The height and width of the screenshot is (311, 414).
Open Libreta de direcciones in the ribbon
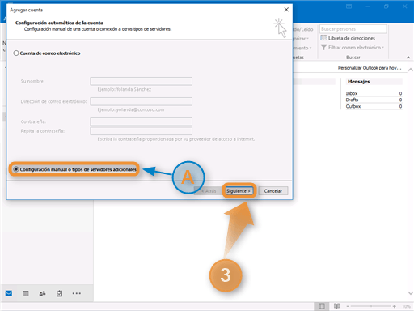[348, 38]
